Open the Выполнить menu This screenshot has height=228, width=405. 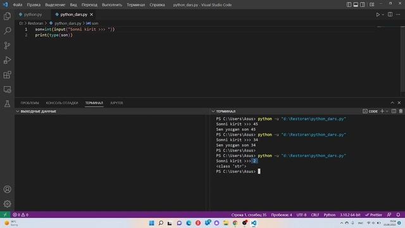click(x=112, y=4)
